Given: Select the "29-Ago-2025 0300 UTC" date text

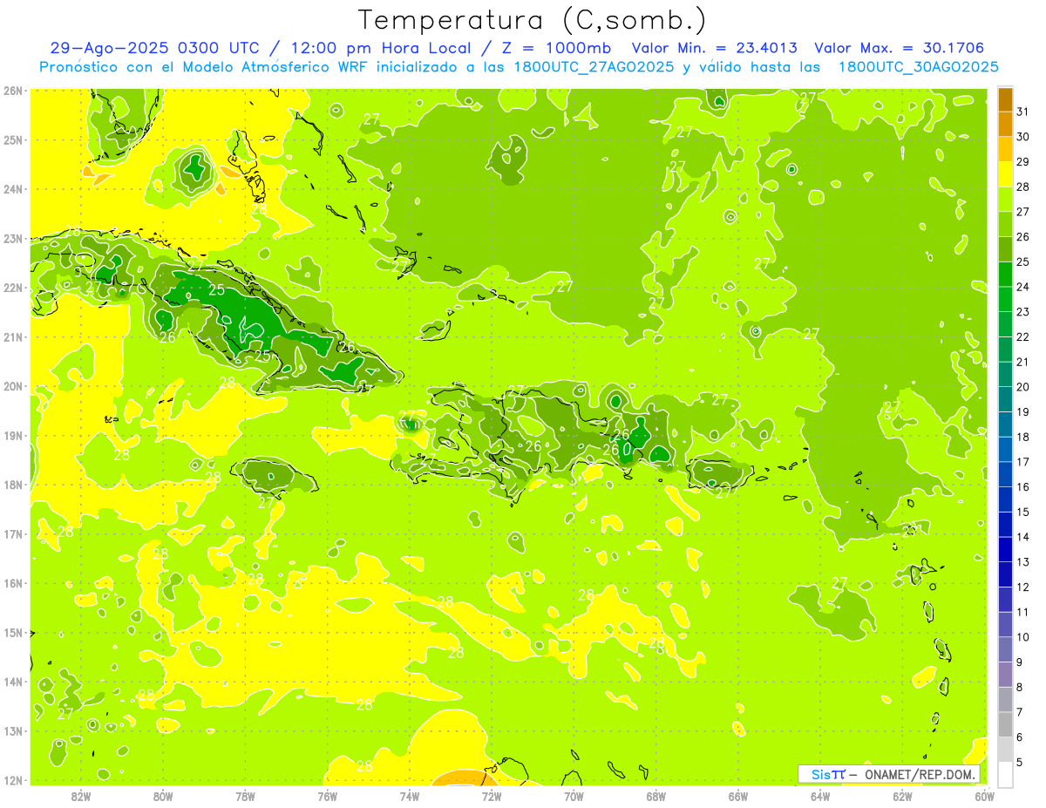Looking at the screenshot, I should (x=153, y=48).
